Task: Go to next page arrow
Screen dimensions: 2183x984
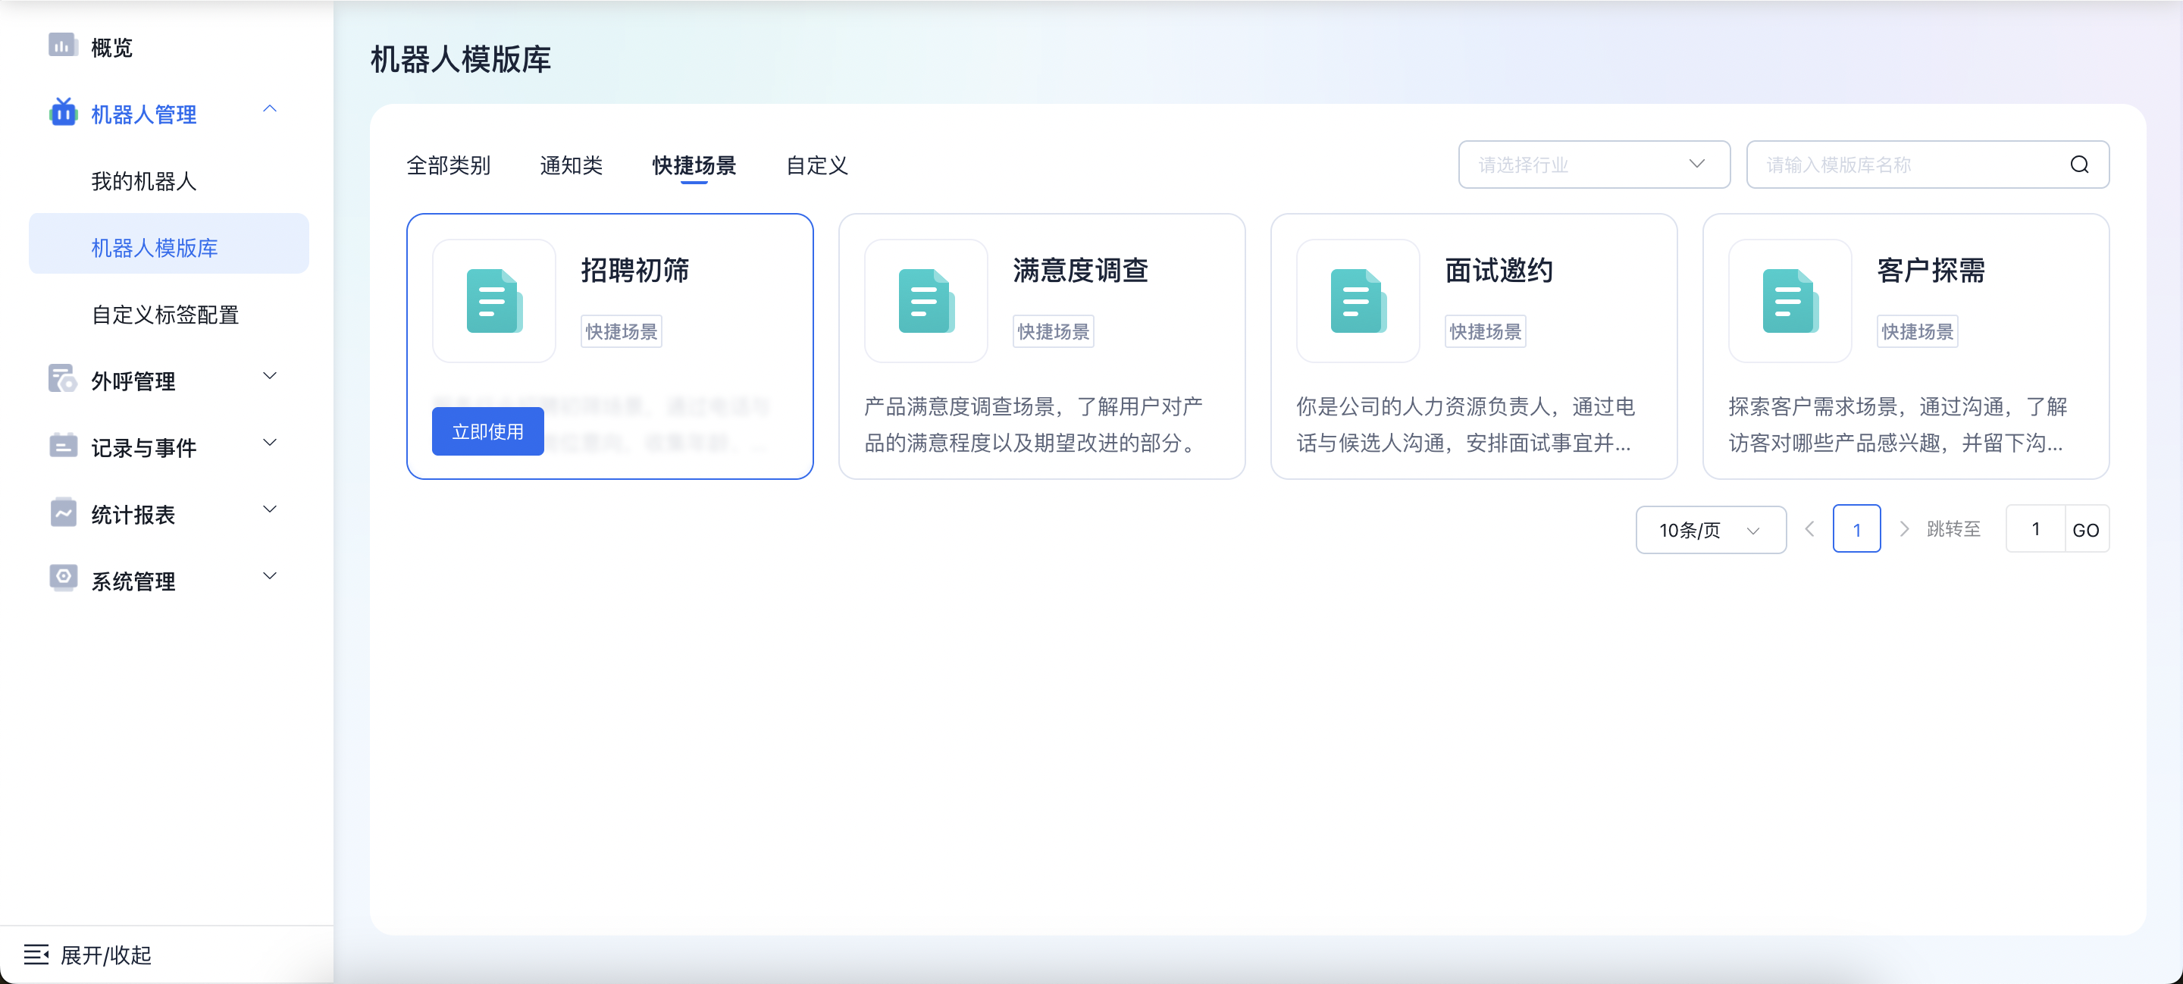Action: point(1904,530)
